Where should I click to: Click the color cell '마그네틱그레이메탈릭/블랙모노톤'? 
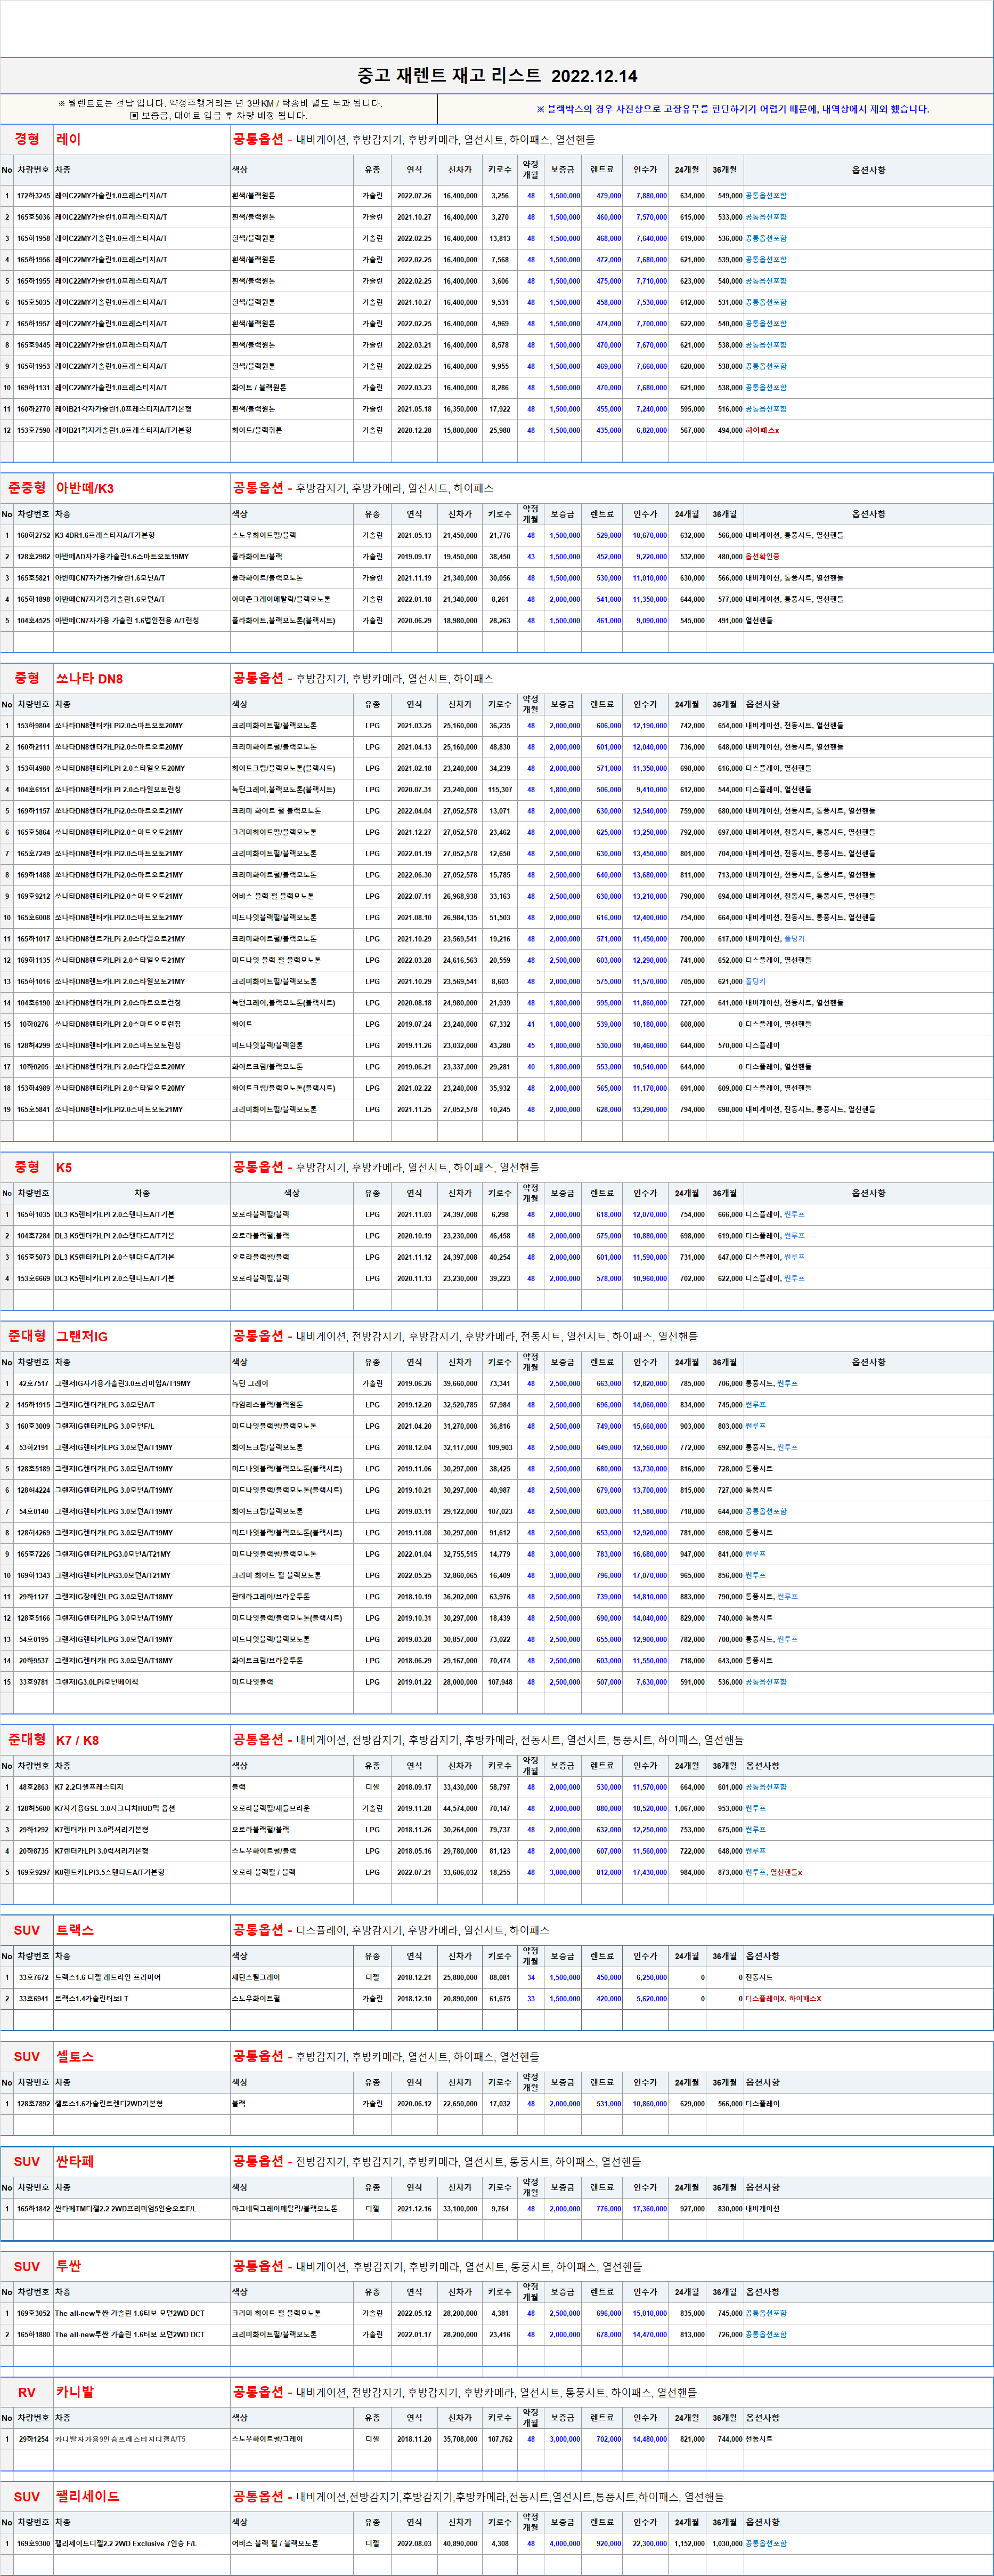pyautogui.click(x=284, y=2209)
